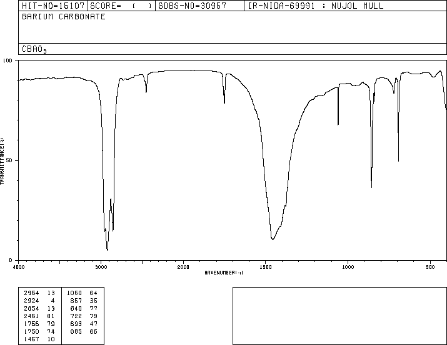Image resolution: width=447 pixels, height=345 pixels.
Task: Click peak table entry 840
Action: pos(76,308)
